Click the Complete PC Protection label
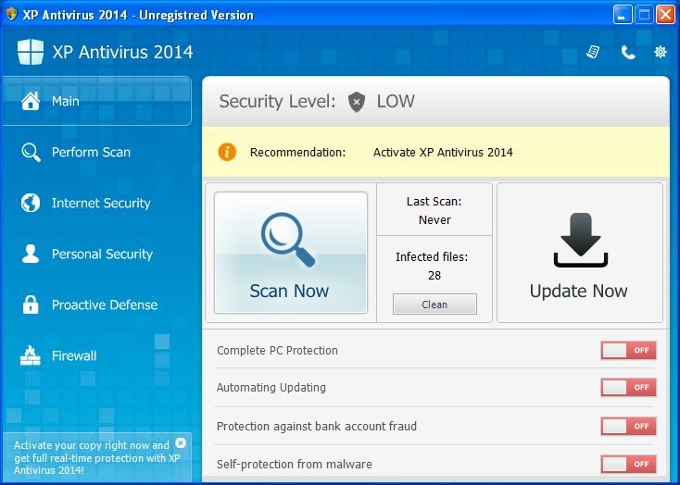The width and height of the screenshot is (680, 485). tap(277, 351)
